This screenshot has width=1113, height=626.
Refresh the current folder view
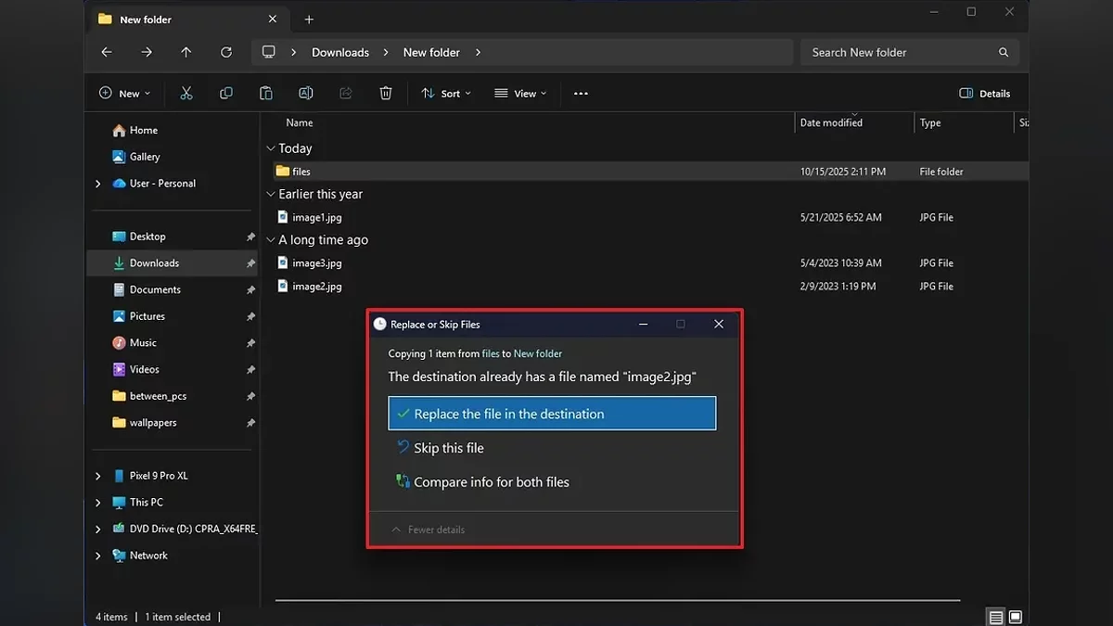(226, 53)
